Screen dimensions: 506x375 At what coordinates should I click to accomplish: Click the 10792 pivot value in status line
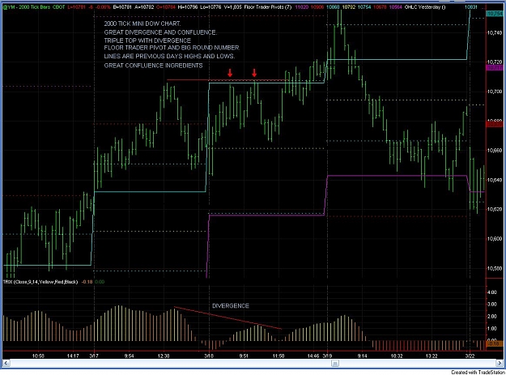click(348, 6)
